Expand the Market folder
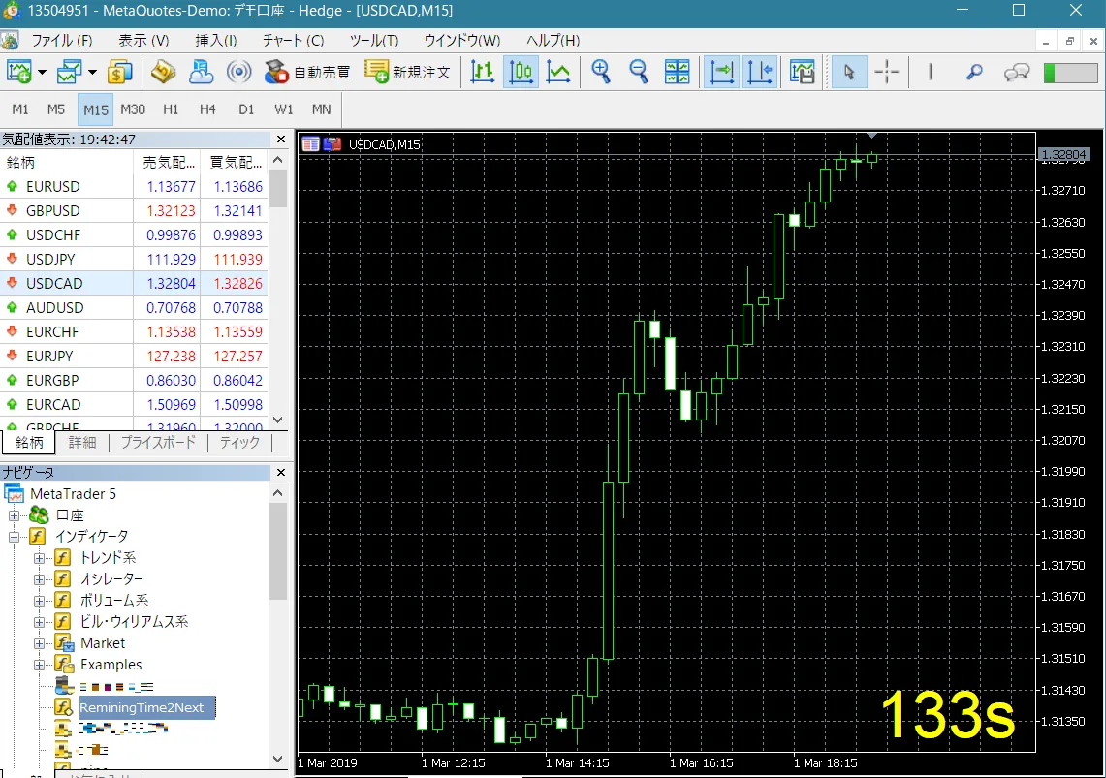Viewport: 1106px width, 778px height. [x=40, y=644]
